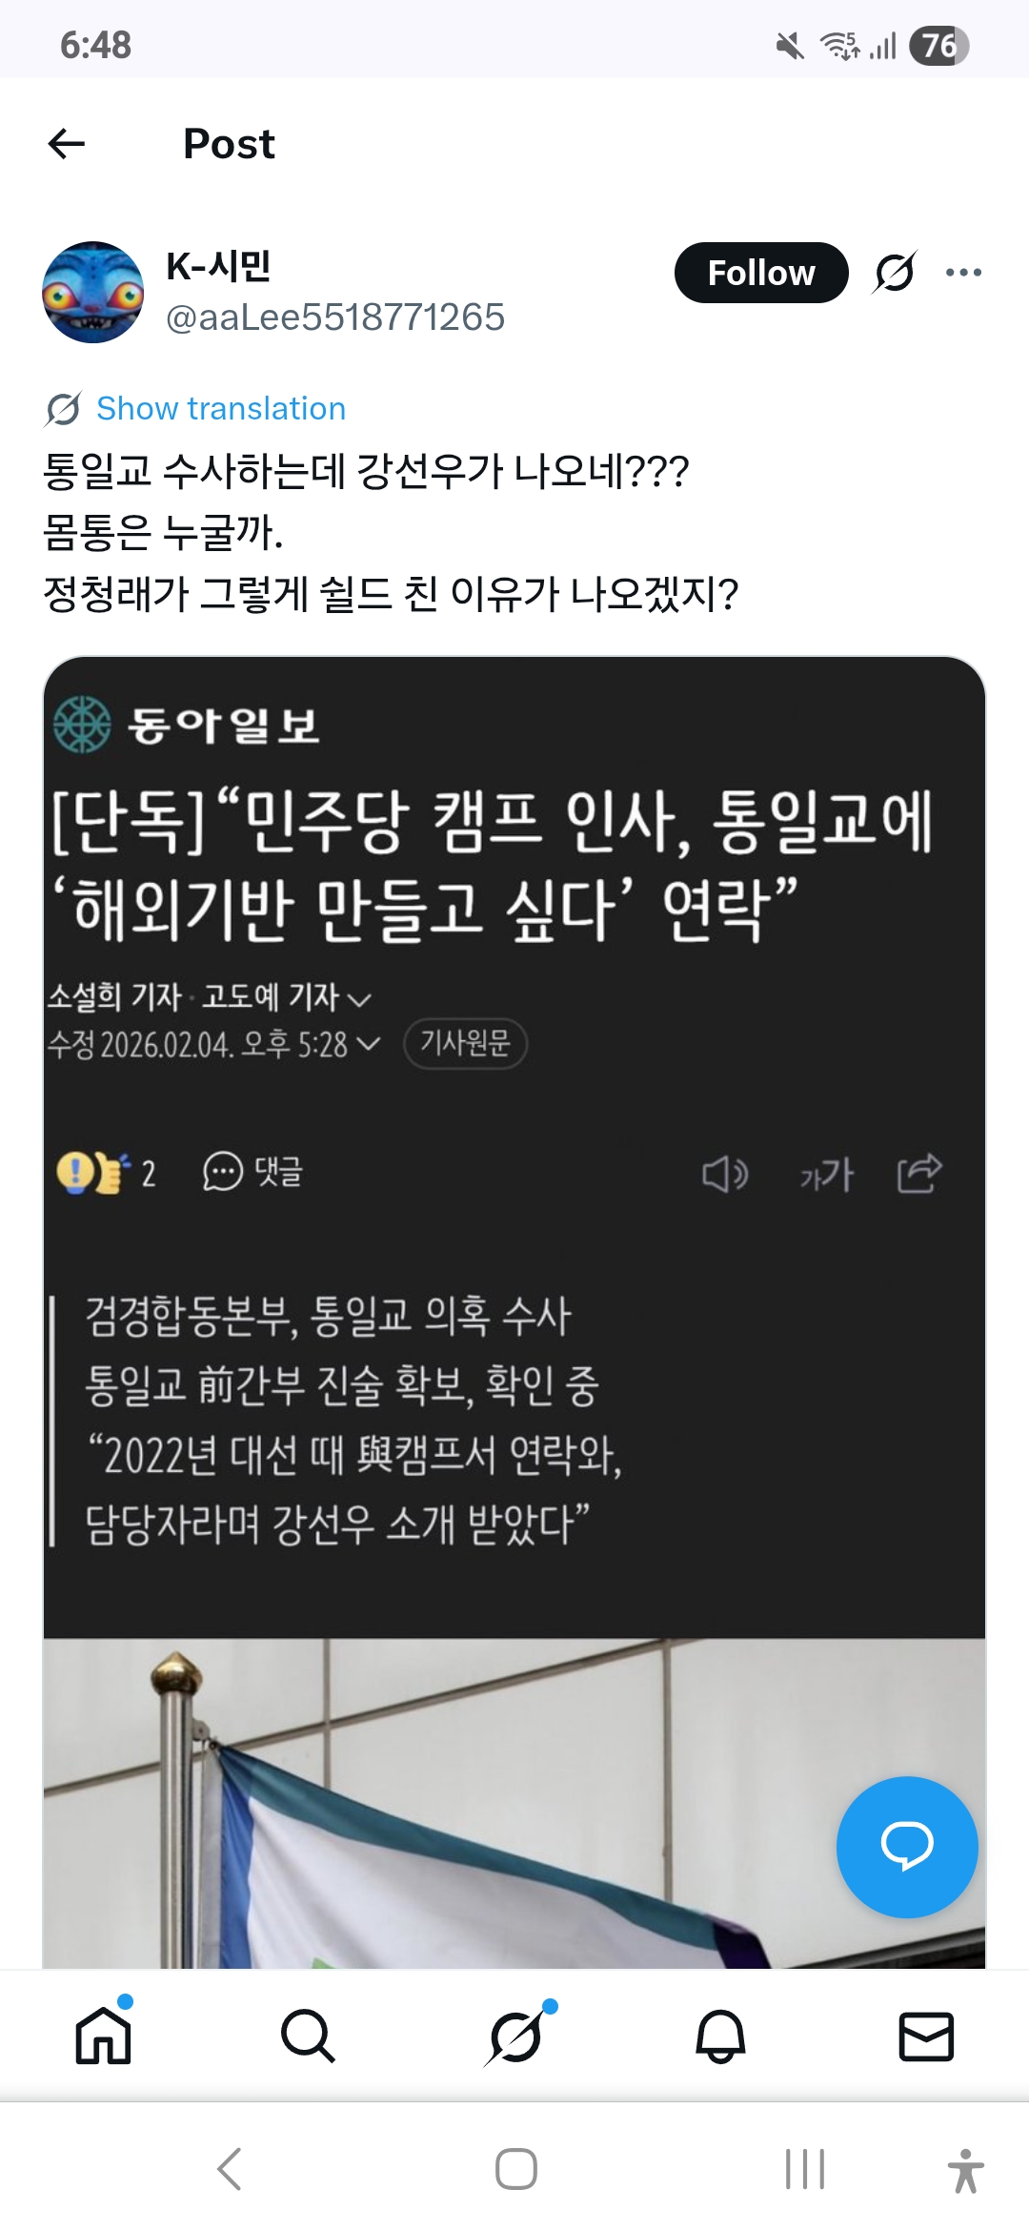Open K-시민 profile avatar
Viewport: 1029px width, 2231px height.
[92, 292]
